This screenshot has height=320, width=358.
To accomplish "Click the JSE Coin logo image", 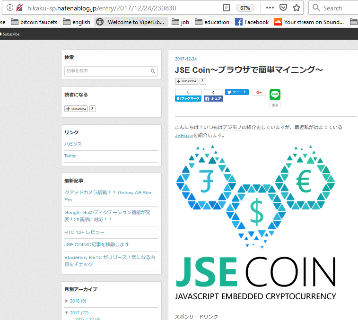I will pos(255,223).
